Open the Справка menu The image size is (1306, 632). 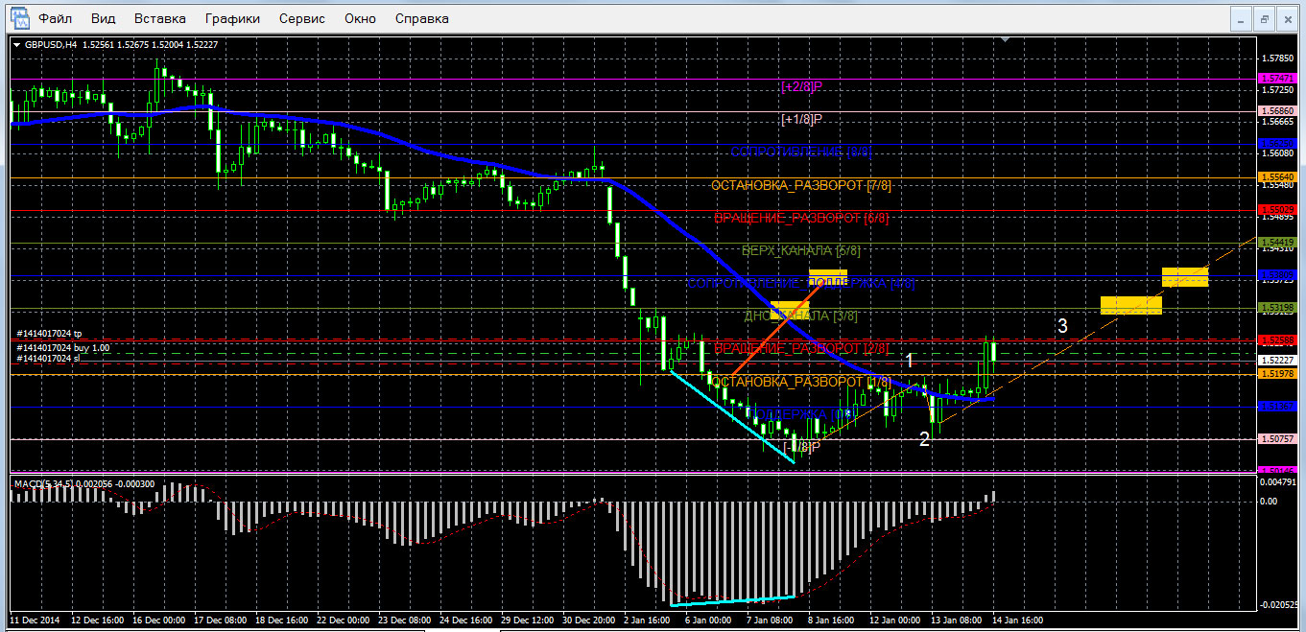(x=422, y=18)
